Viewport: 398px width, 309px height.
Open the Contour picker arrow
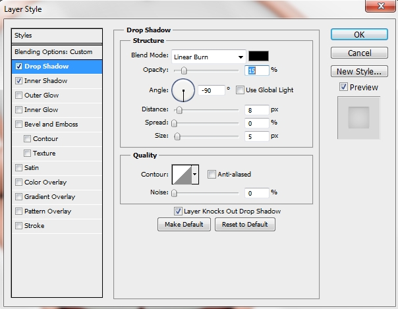(x=195, y=175)
